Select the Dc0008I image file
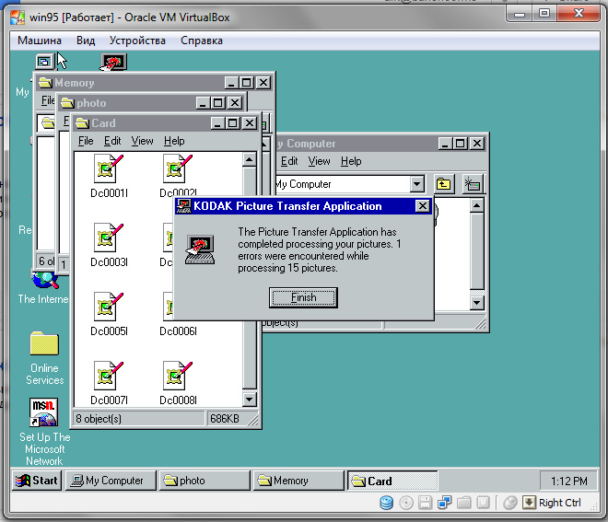 (178, 383)
